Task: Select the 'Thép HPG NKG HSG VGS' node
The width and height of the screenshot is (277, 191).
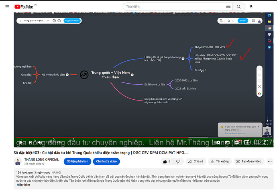Action: coord(210,47)
